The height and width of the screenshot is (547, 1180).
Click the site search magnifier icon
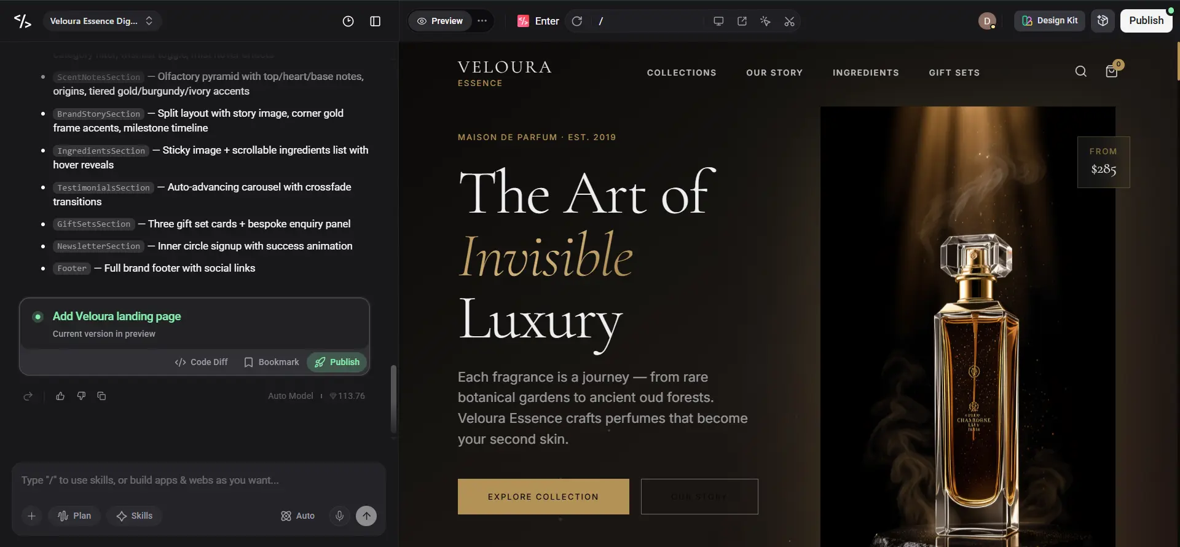(x=1080, y=72)
